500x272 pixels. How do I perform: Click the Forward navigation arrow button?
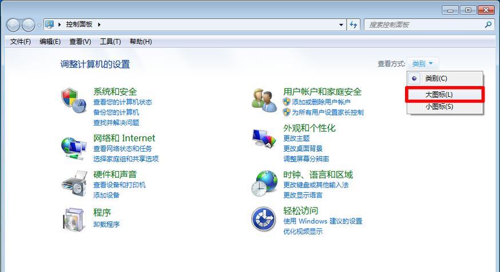(29, 25)
